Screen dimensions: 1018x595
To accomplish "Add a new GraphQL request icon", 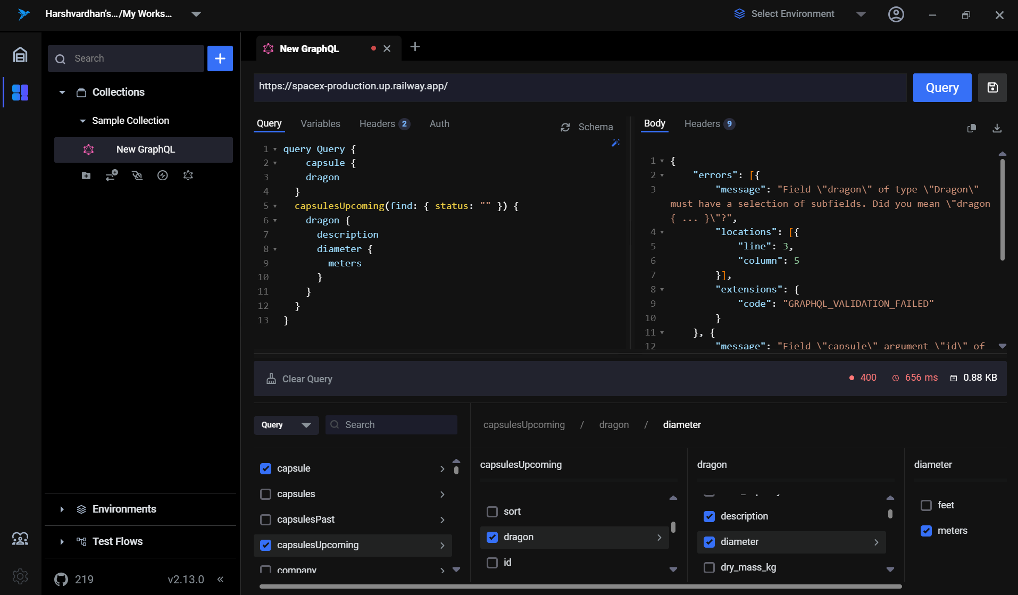I will [x=188, y=175].
